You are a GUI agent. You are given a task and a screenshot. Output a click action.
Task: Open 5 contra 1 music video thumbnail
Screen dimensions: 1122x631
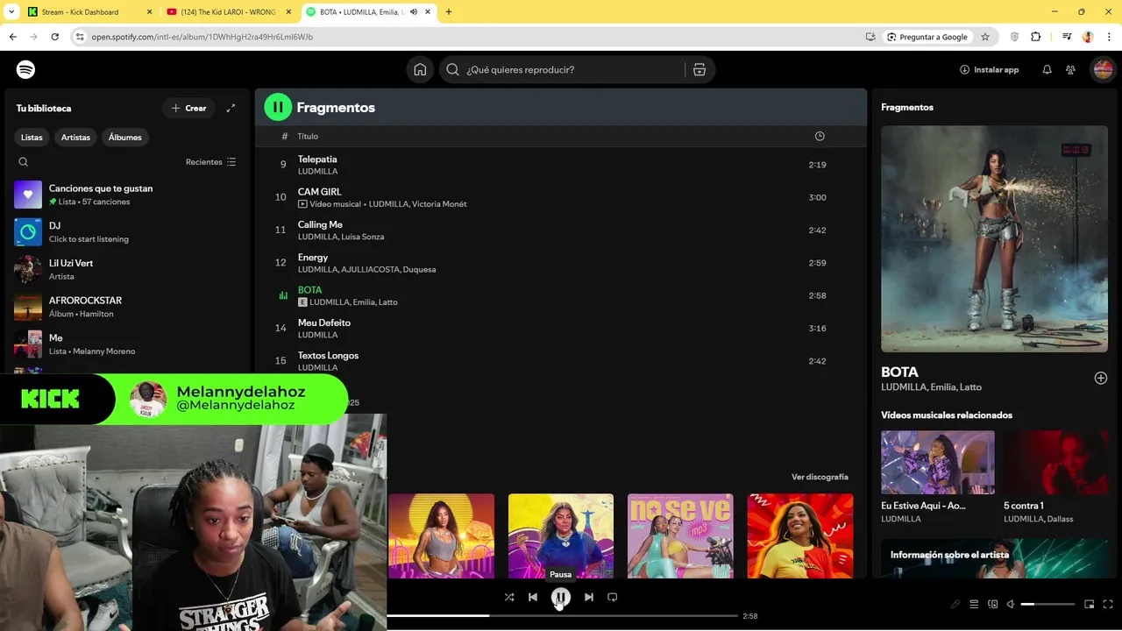tap(1055, 462)
